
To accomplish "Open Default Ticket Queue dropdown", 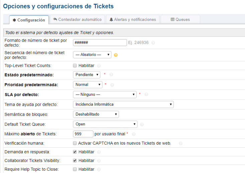I will click(x=105, y=124).
